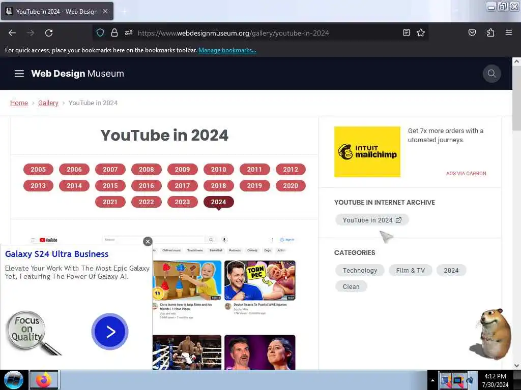Open Firefox application menu
The image size is (521, 390).
pyautogui.click(x=509, y=32)
